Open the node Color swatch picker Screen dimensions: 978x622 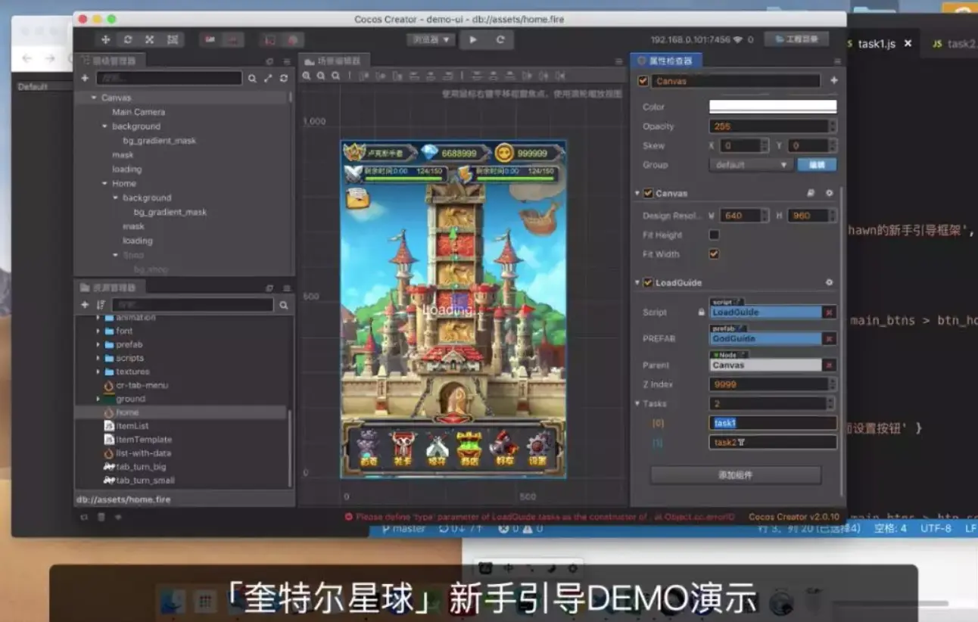(x=773, y=107)
